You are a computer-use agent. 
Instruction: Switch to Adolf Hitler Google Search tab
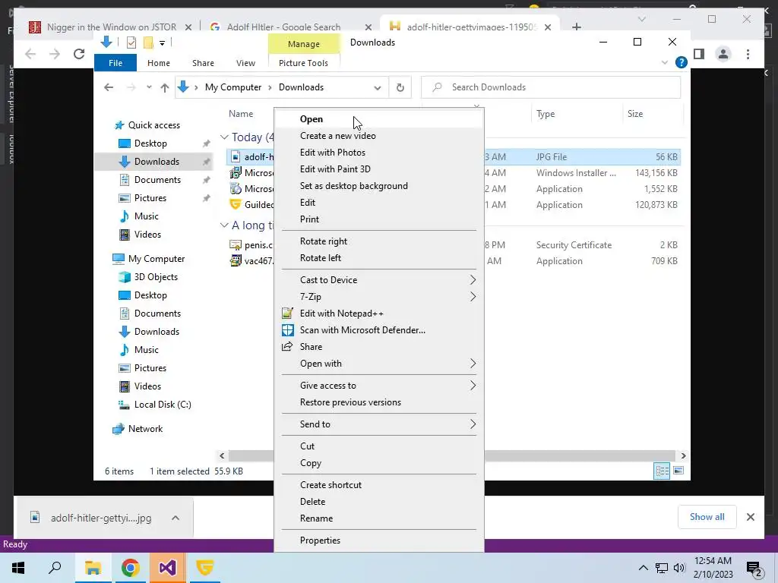click(x=290, y=27)
